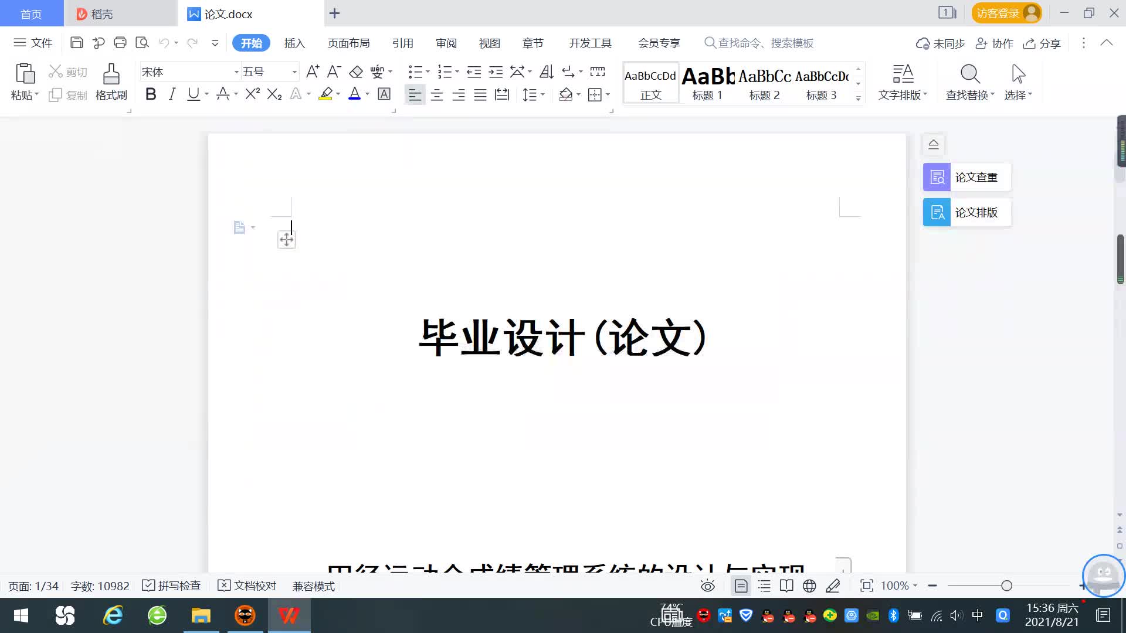Image resolution: width=1126 pixels, height=633 pixels.
Task: Click the increase font size icon
Action: click(313, 72)
